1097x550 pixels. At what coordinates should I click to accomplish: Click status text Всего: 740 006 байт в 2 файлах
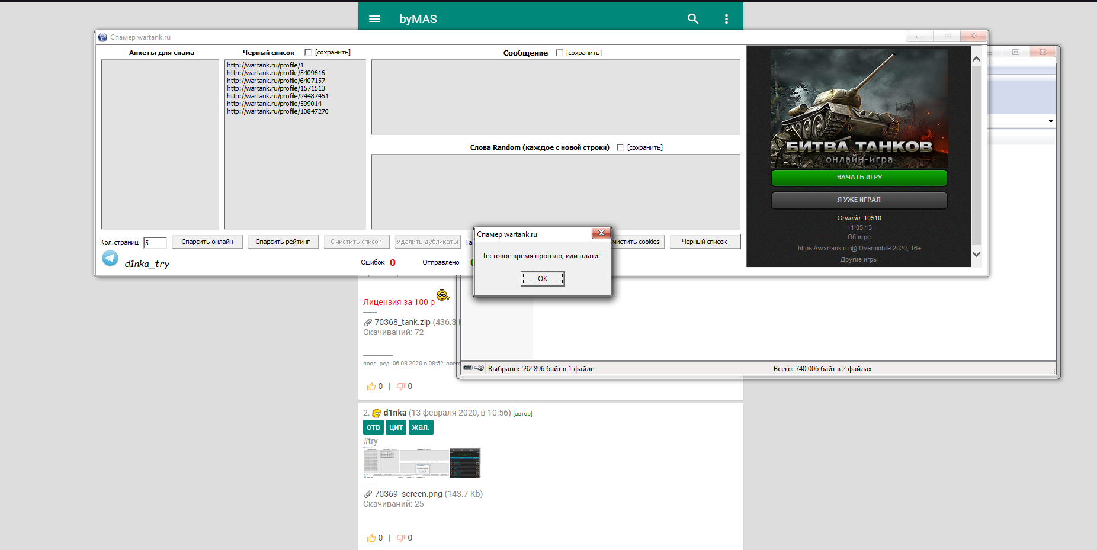[x=822, y=369]
